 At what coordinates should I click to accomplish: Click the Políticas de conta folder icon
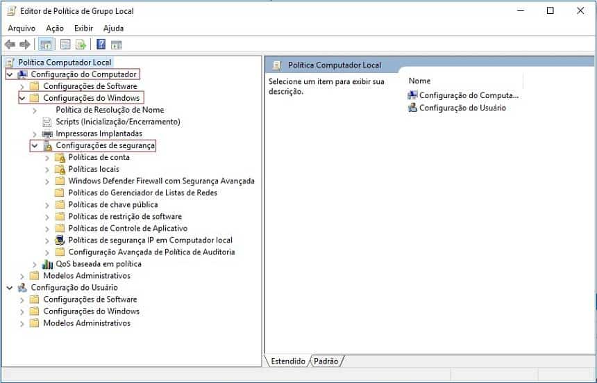pos(60,157)
